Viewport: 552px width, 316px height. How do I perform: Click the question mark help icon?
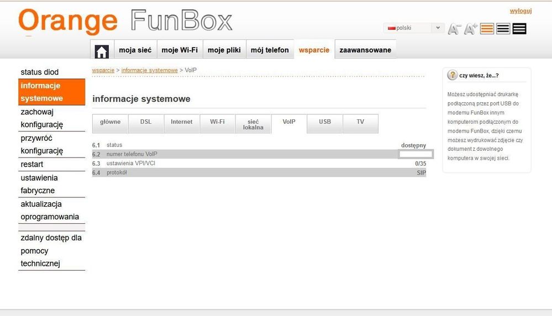[452, 75]
